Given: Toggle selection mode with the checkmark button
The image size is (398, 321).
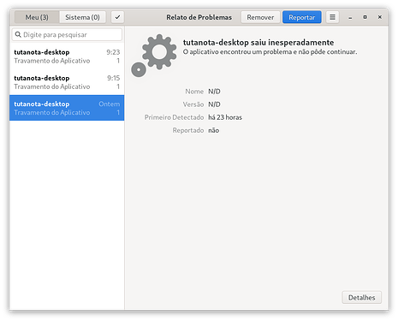Looking at the screenshot, I should click(x=117, y=17).
